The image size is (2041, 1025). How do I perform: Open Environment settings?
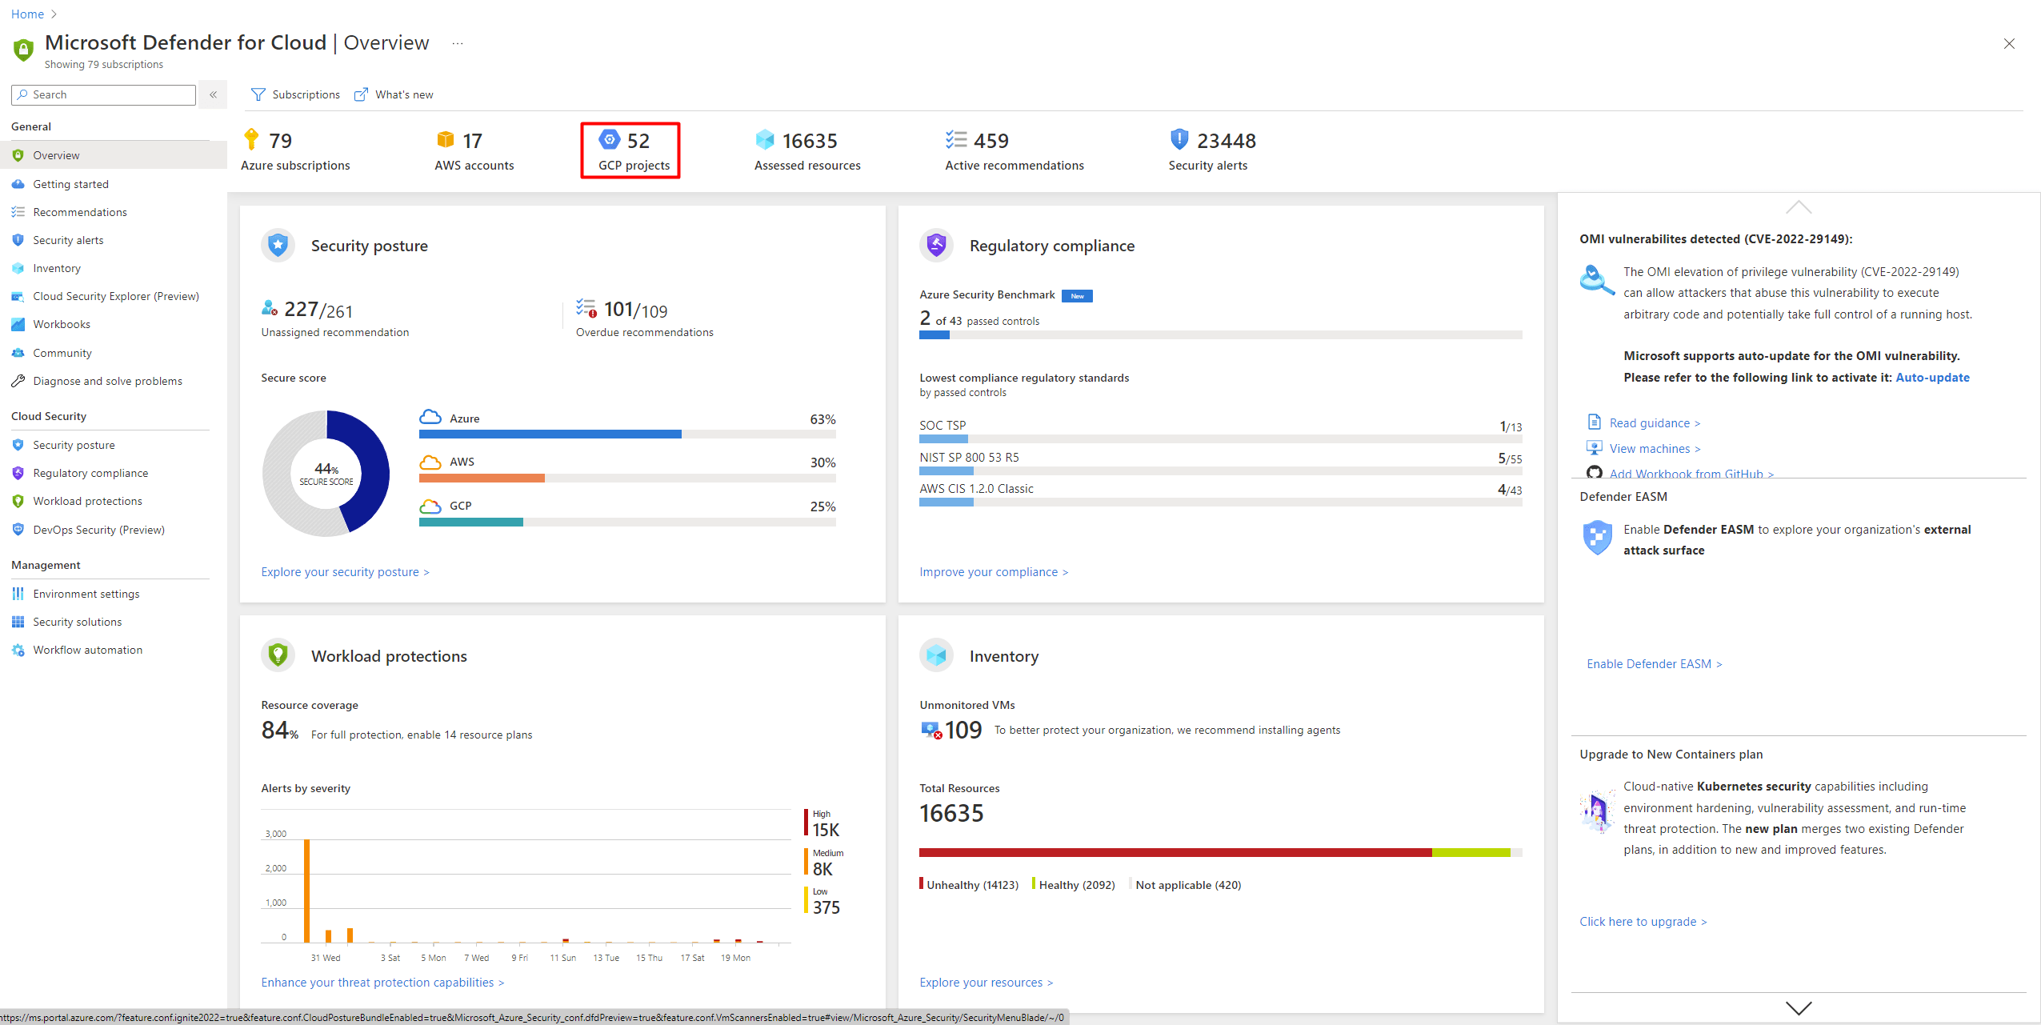(86, 594)
